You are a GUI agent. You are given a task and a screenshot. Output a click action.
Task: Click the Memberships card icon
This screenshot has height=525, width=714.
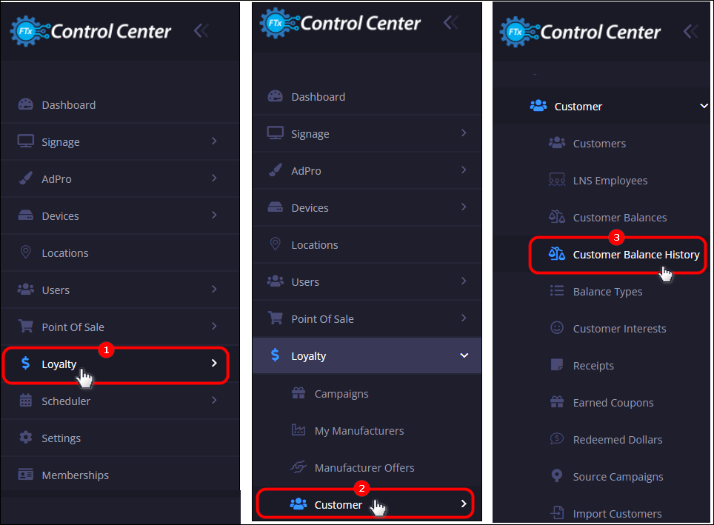pos(25,475)
